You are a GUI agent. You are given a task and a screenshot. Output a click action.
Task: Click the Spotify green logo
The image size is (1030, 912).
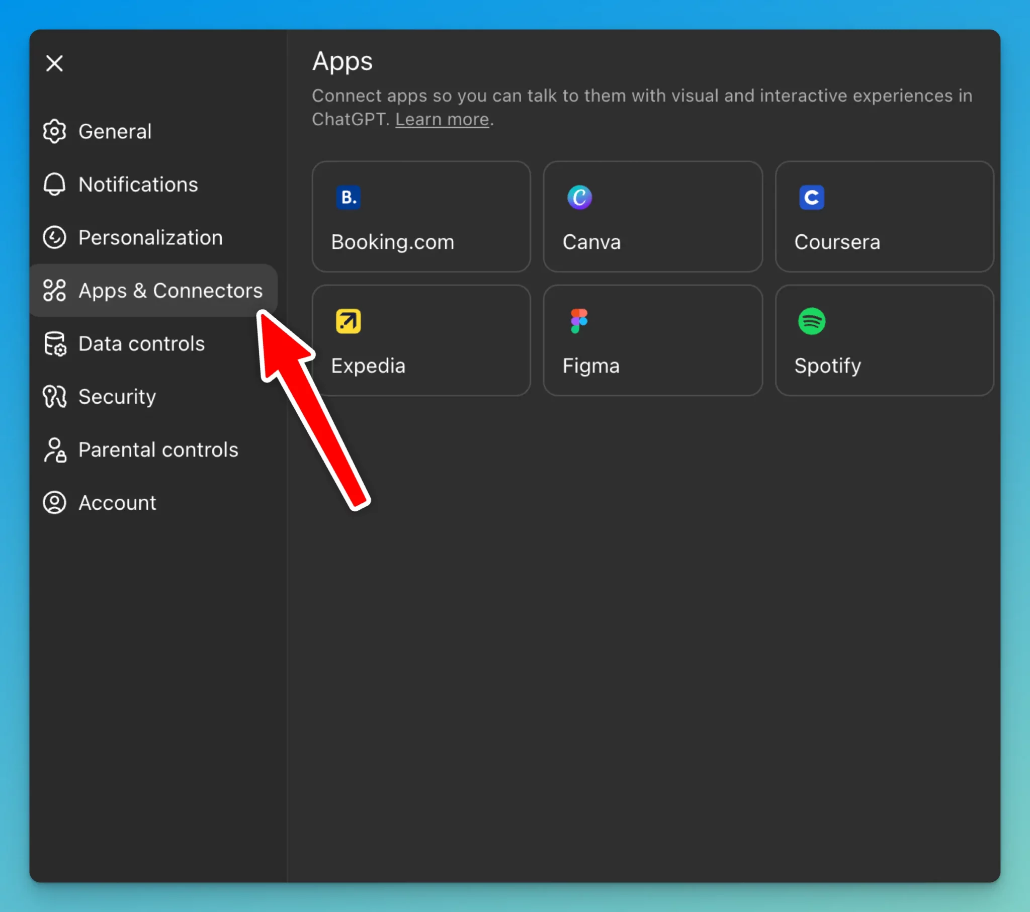click(811, 321)
